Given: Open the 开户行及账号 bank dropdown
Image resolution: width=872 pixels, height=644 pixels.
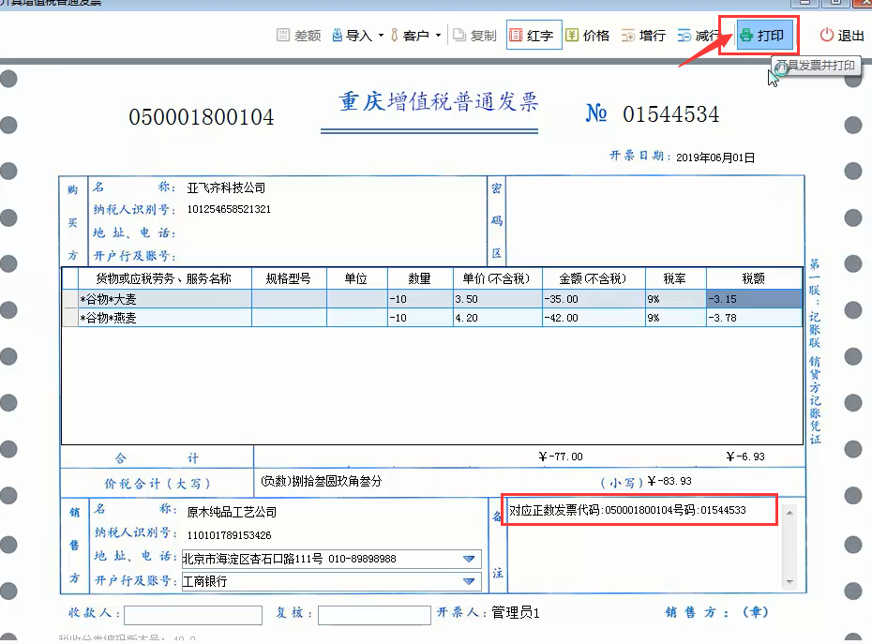Looking at the screenshot, I should [469, 582].
